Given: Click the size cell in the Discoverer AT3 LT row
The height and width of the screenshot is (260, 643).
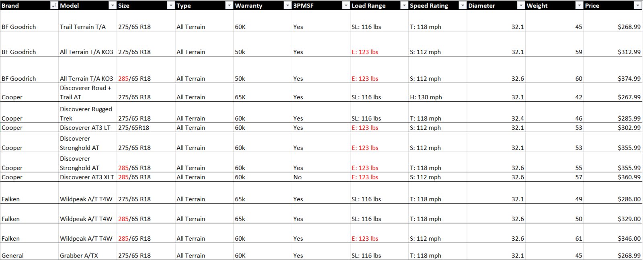Looking at the screenshot, I should click(146, 127).
